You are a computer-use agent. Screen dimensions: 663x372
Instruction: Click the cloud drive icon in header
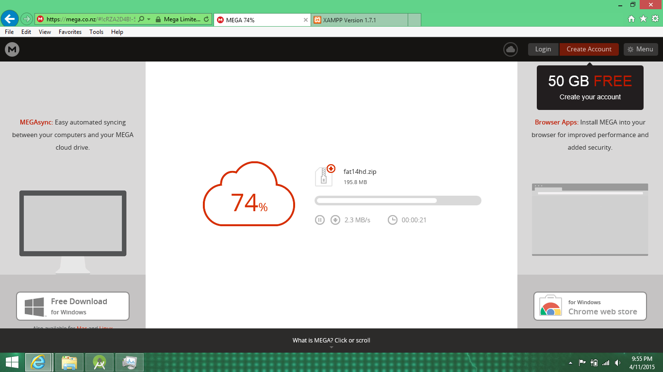click(511, 49)
